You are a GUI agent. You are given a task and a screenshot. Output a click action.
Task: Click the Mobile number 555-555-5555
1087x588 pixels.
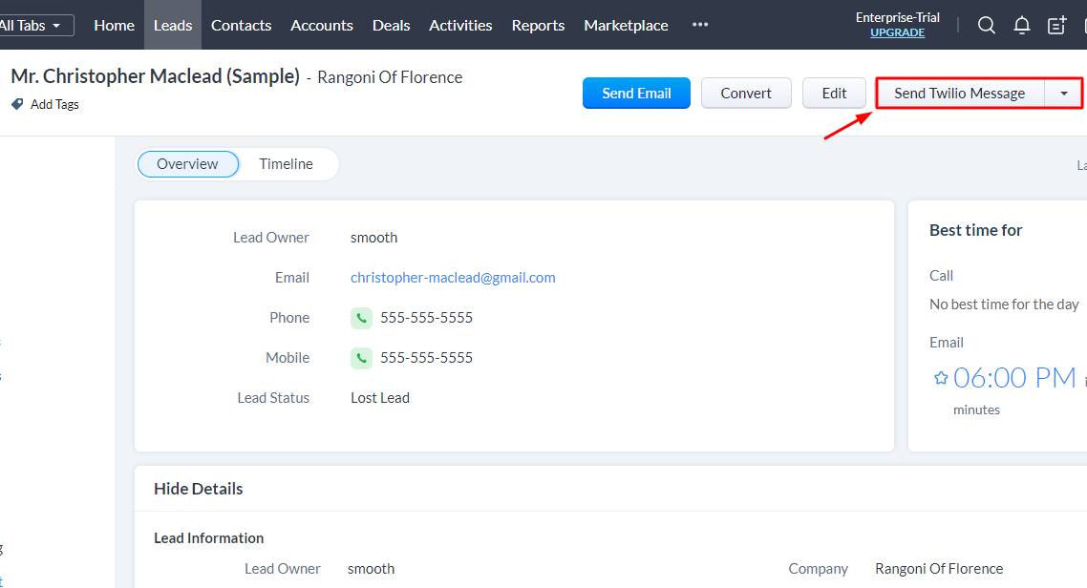tap(426, 358)
